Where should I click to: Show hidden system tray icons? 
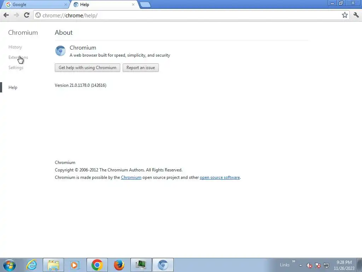pos(300,265)
